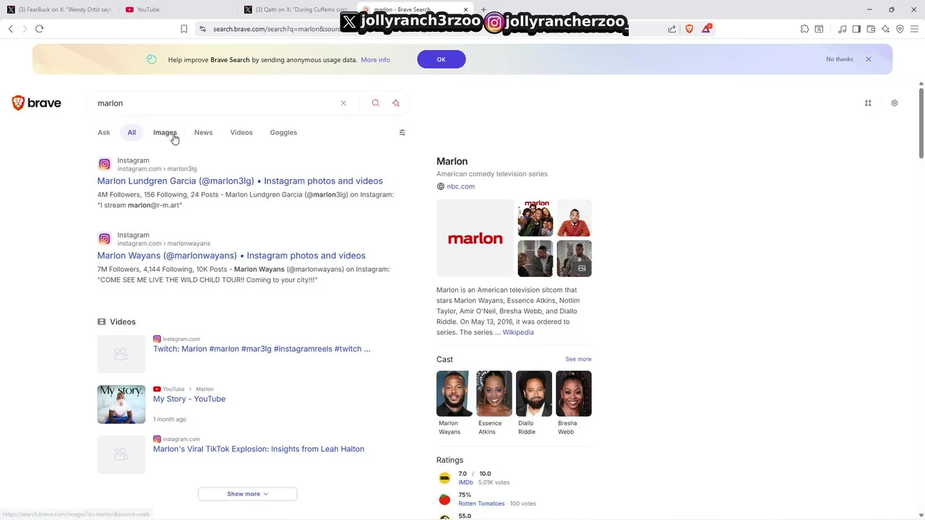Open the Rotten Tomatoes rating link
Image resolution: width=925 pixels, height=520 pixels.
[481, 503]
